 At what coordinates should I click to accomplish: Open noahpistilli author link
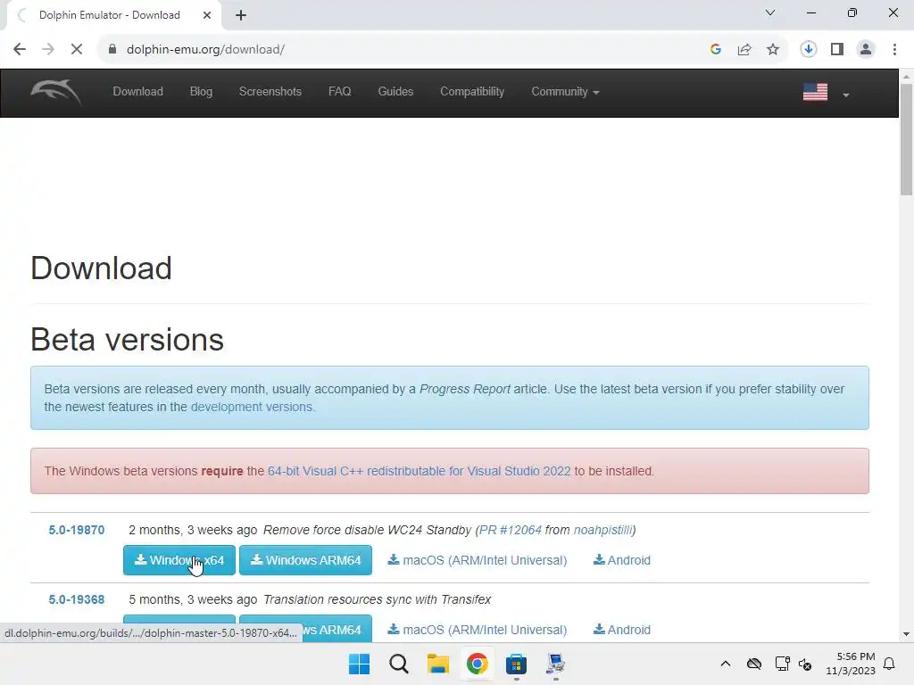pyautogui.click(x=602, y=530)
